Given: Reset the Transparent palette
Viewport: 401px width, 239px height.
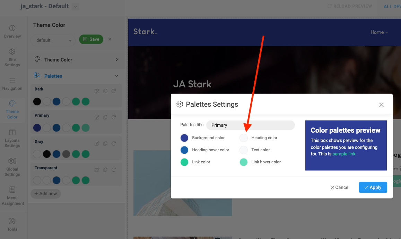Looking at the screenshot, I should point(114,170).
